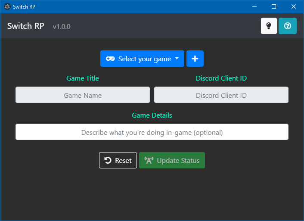The height and width of the screenshot is (221, 304).
Task: Click the Switch RP header title
Action: click(26, 26)
